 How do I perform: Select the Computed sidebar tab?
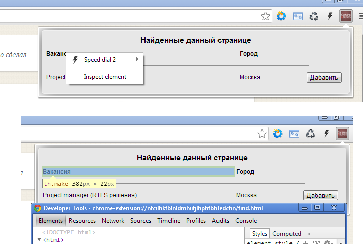coord(286,234)
